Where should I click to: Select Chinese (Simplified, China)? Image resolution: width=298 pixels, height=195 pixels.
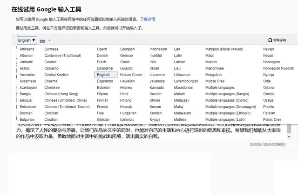click(x=66, y=100)
